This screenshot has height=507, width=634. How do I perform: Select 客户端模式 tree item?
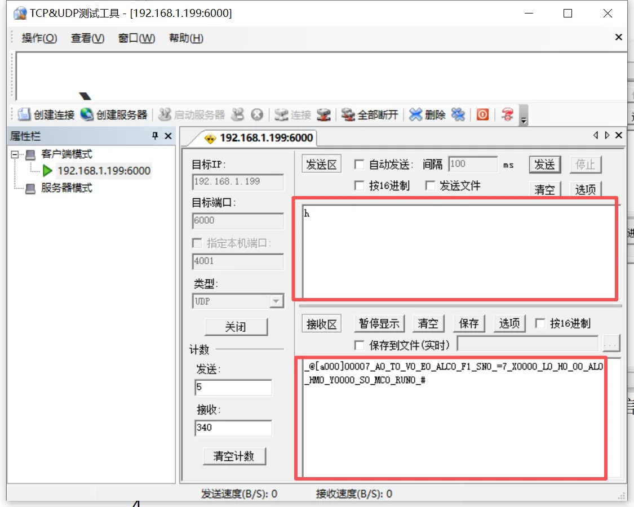(66, 154)
